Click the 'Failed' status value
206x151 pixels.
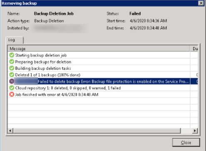(135, 14)
